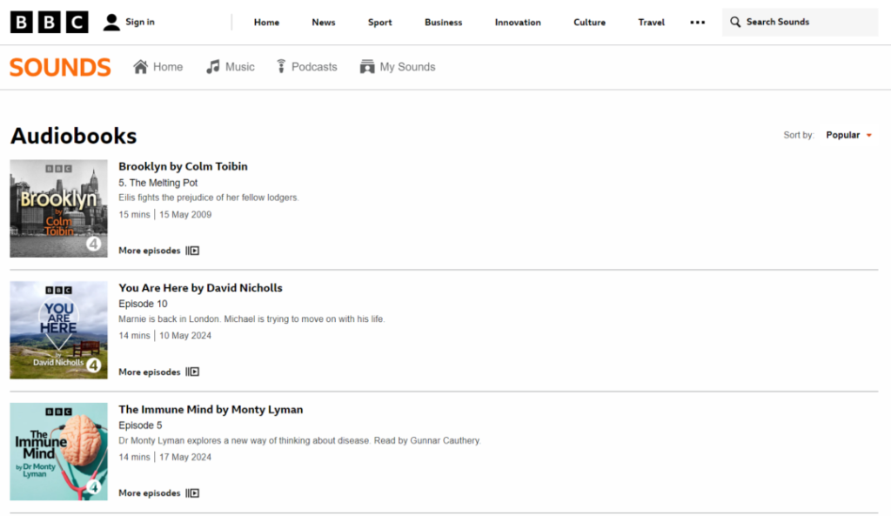Click the Dr Monty Lyman description text
This screenshot has height=516, width=891.
[x=299, y=441]
